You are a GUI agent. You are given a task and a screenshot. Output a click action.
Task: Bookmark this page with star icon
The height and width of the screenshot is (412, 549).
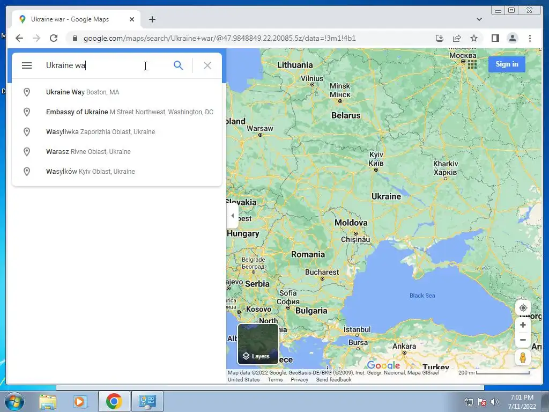click(x=474, y=38)
